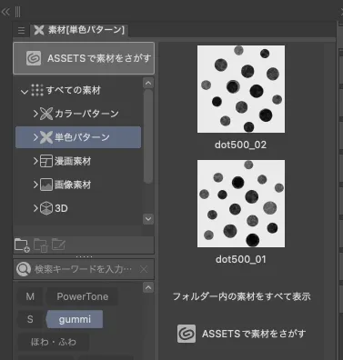The image size is (343, 360).
Task: Click the ASSETS spiral icon in top banner
Action: (x=34, y=58)
